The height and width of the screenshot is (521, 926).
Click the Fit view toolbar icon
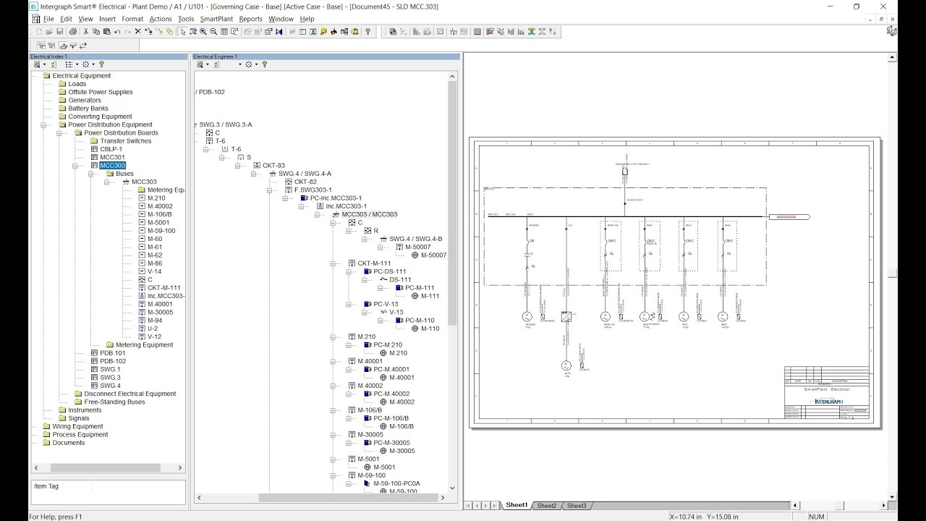click(x=224, y=31)
